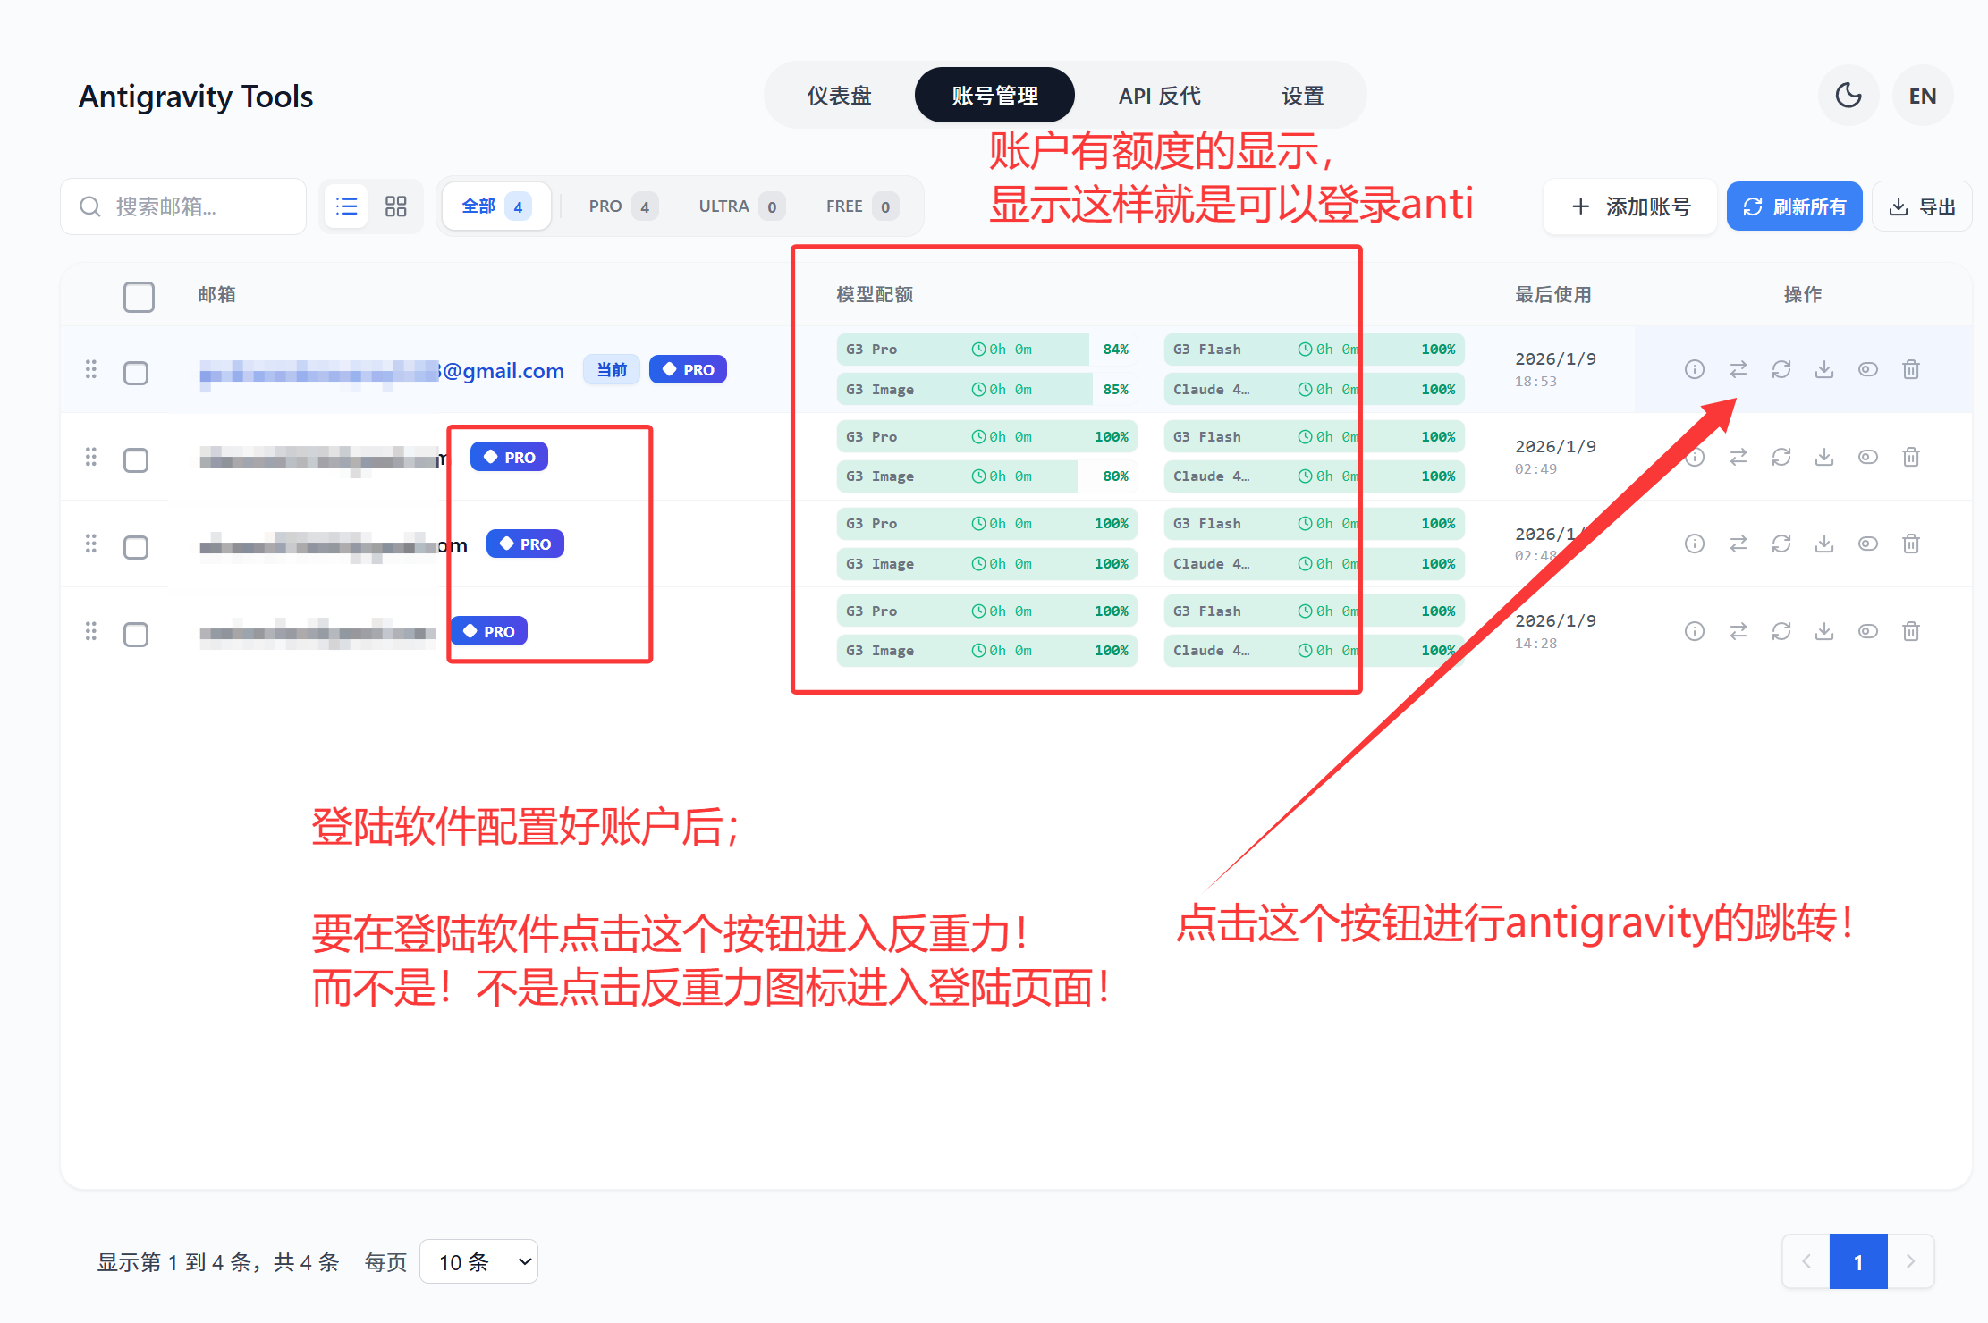The image size is (1988, 1323).
Task: Export third account with download icon
Action: (x=1823, y=544)
